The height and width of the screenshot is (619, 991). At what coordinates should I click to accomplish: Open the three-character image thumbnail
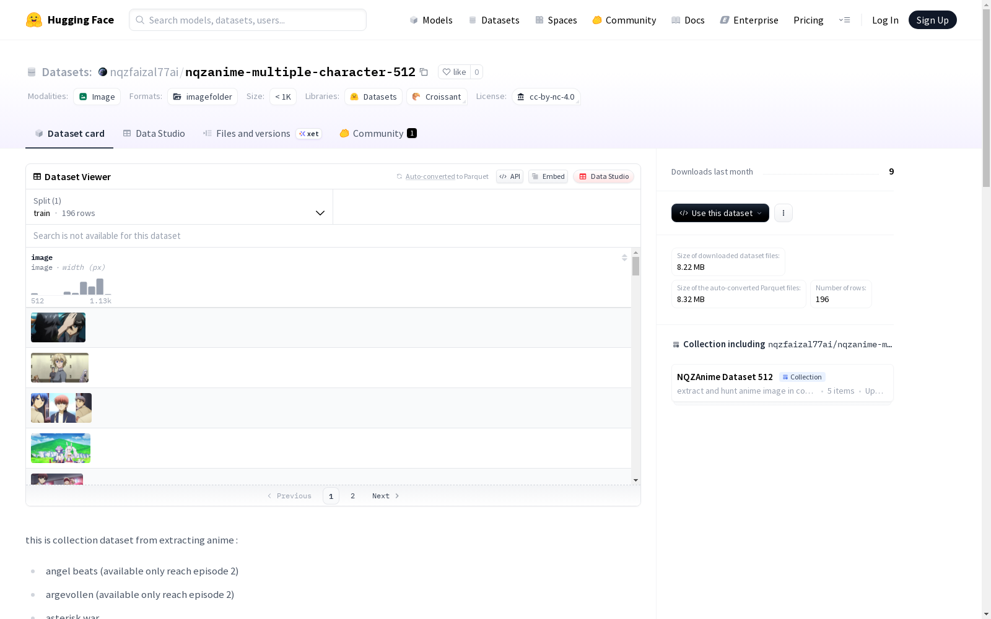(61, 408)
